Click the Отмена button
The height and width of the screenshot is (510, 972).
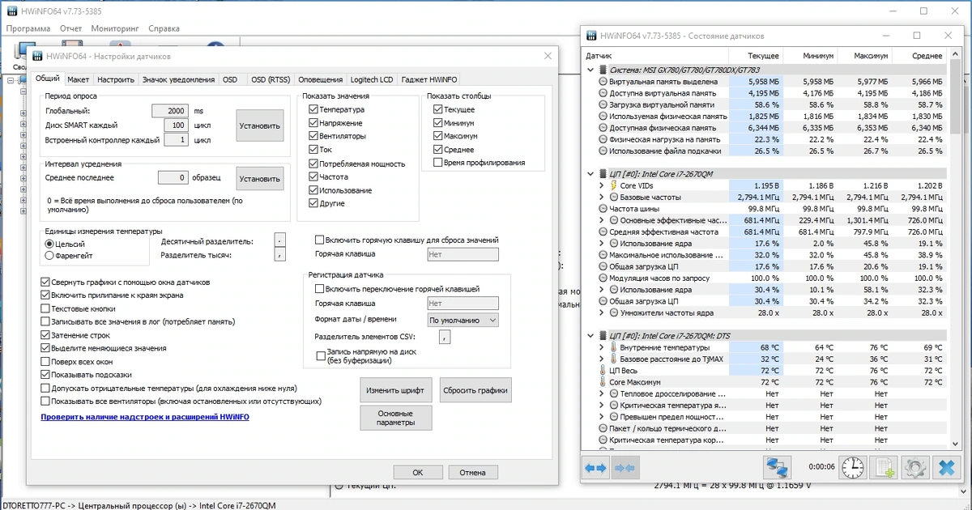tap(473, 472)
